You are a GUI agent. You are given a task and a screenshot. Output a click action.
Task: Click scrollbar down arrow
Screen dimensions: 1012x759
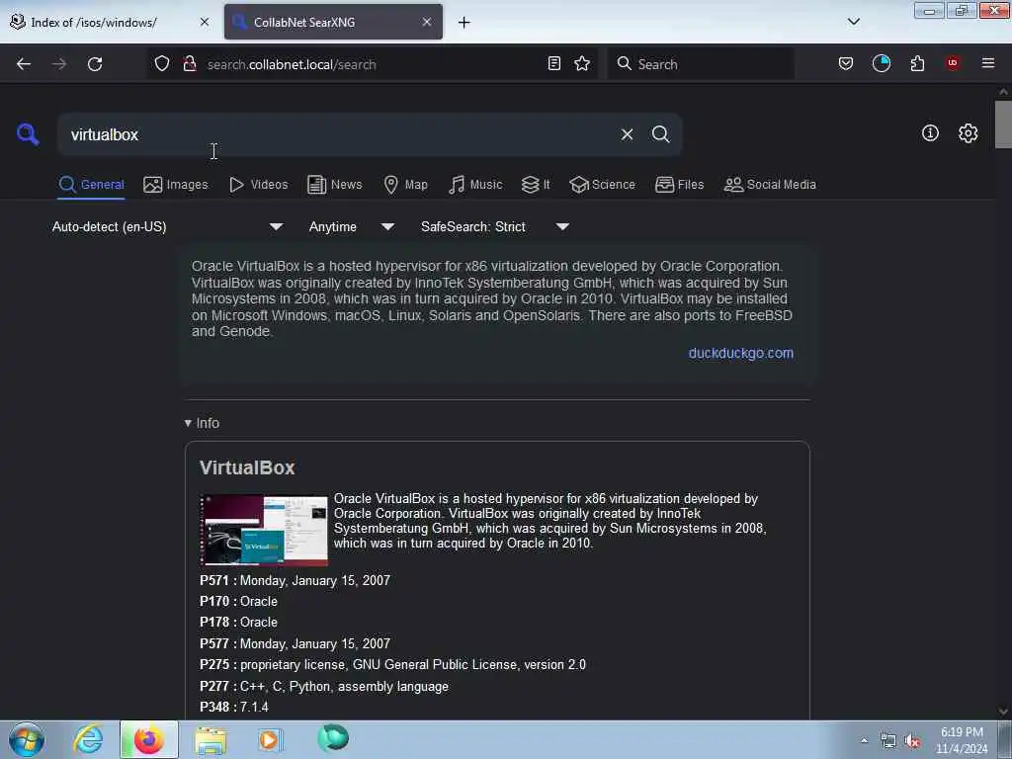[1003, 712]
